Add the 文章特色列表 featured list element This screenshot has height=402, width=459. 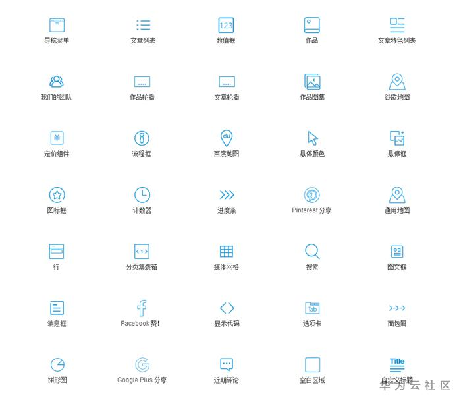pos(397,25)
